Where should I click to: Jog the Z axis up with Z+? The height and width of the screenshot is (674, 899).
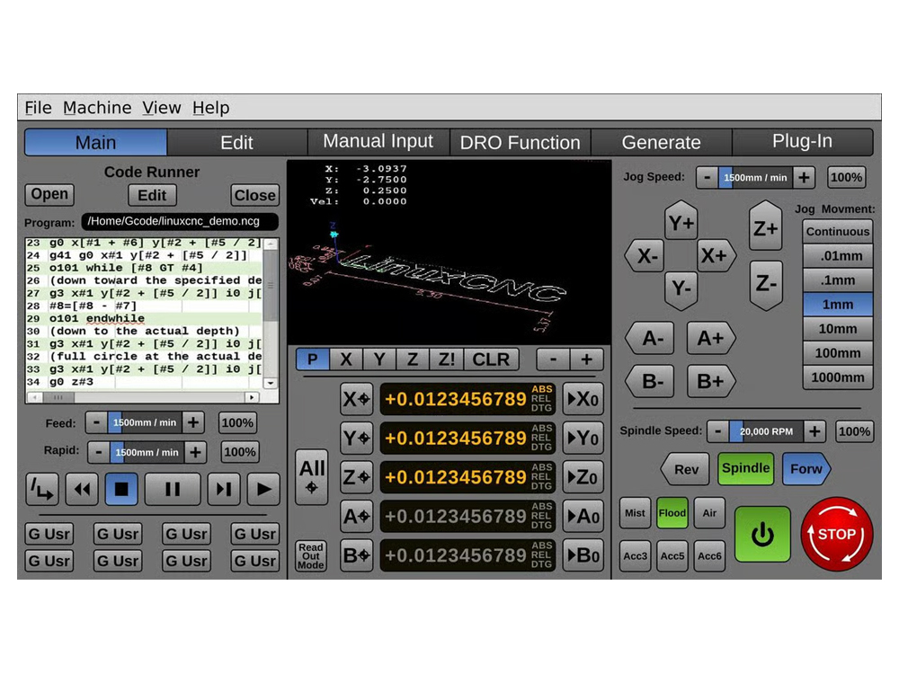click(765, 229)
